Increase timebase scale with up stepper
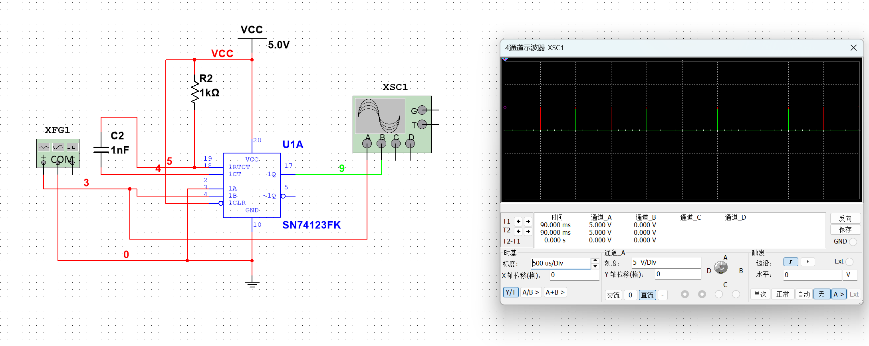 (595, 260)
